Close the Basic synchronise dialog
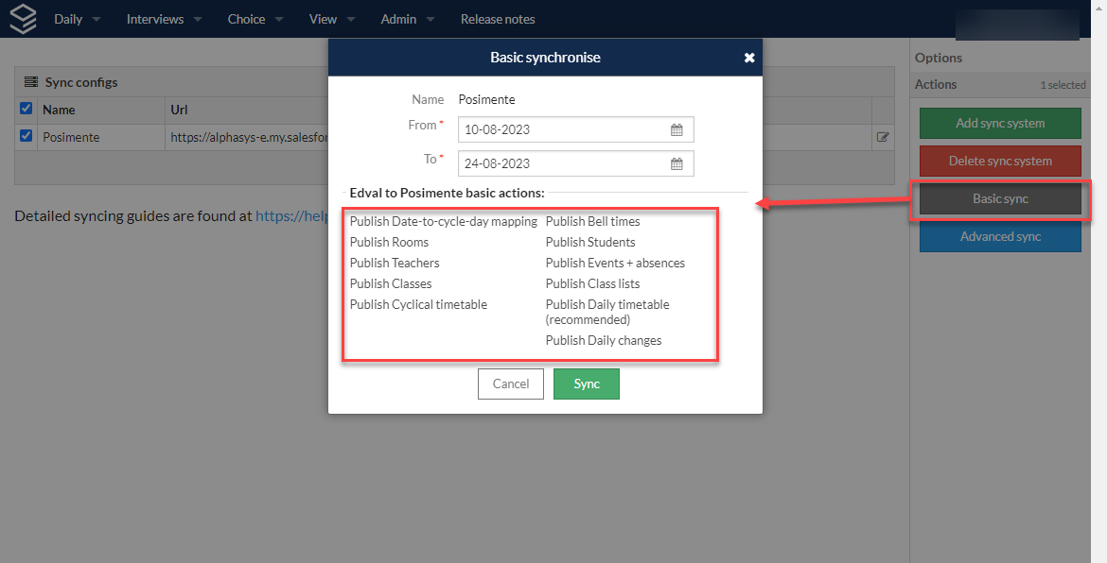The height and width of the screenshot is (563, 1107). pos(749,58)
